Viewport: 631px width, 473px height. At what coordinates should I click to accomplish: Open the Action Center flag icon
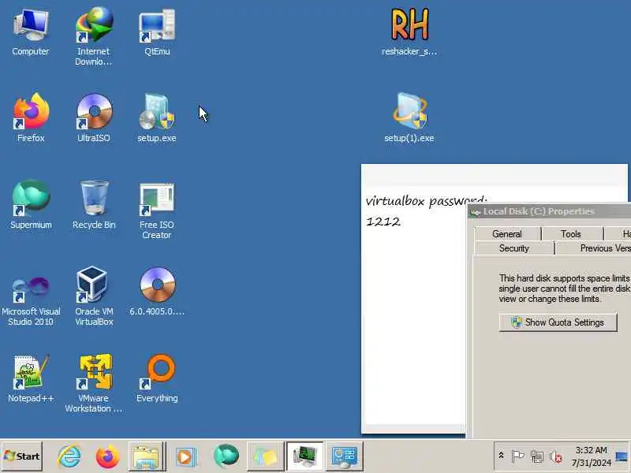click(x=517, y=456)
